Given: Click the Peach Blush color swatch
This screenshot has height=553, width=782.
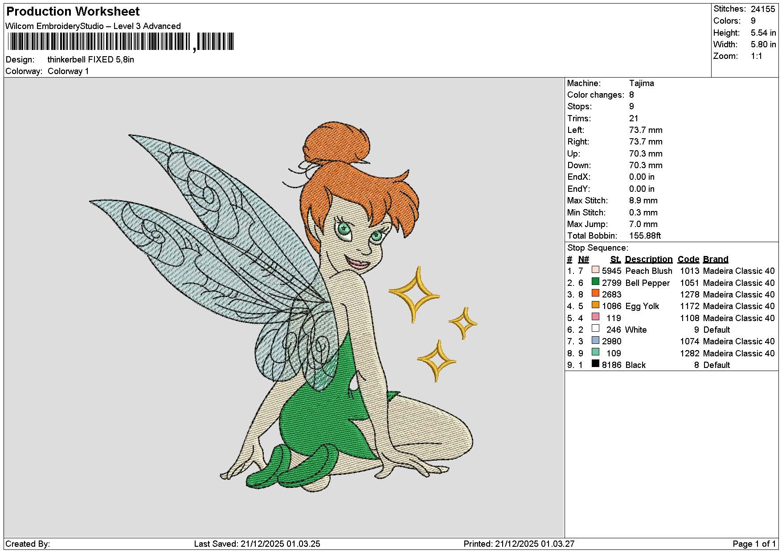Looking at the screenshot, I should (x=595, y=270).
